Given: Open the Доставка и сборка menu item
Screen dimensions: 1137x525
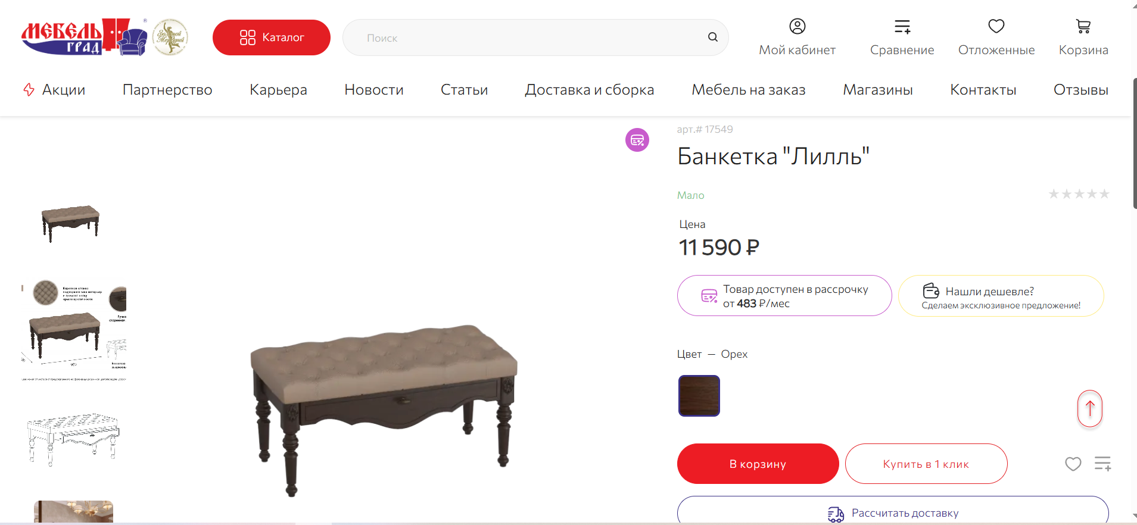Looking at the screenshot, I should pos(590,90).
